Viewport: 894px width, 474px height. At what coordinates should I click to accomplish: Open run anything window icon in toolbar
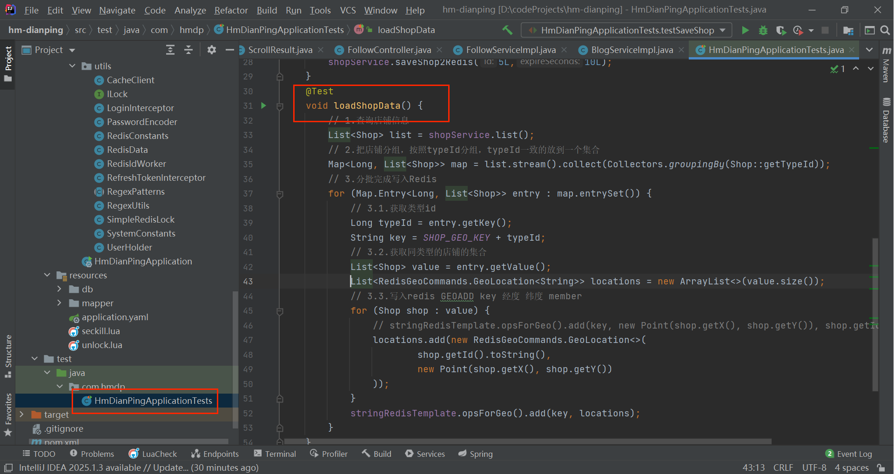coord(869,30)
